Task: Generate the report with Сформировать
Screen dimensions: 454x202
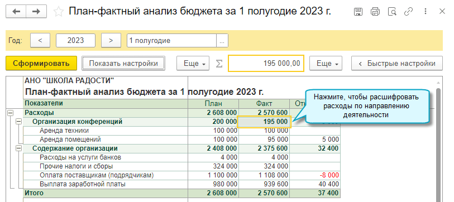Action: click(x=41, y=64)
